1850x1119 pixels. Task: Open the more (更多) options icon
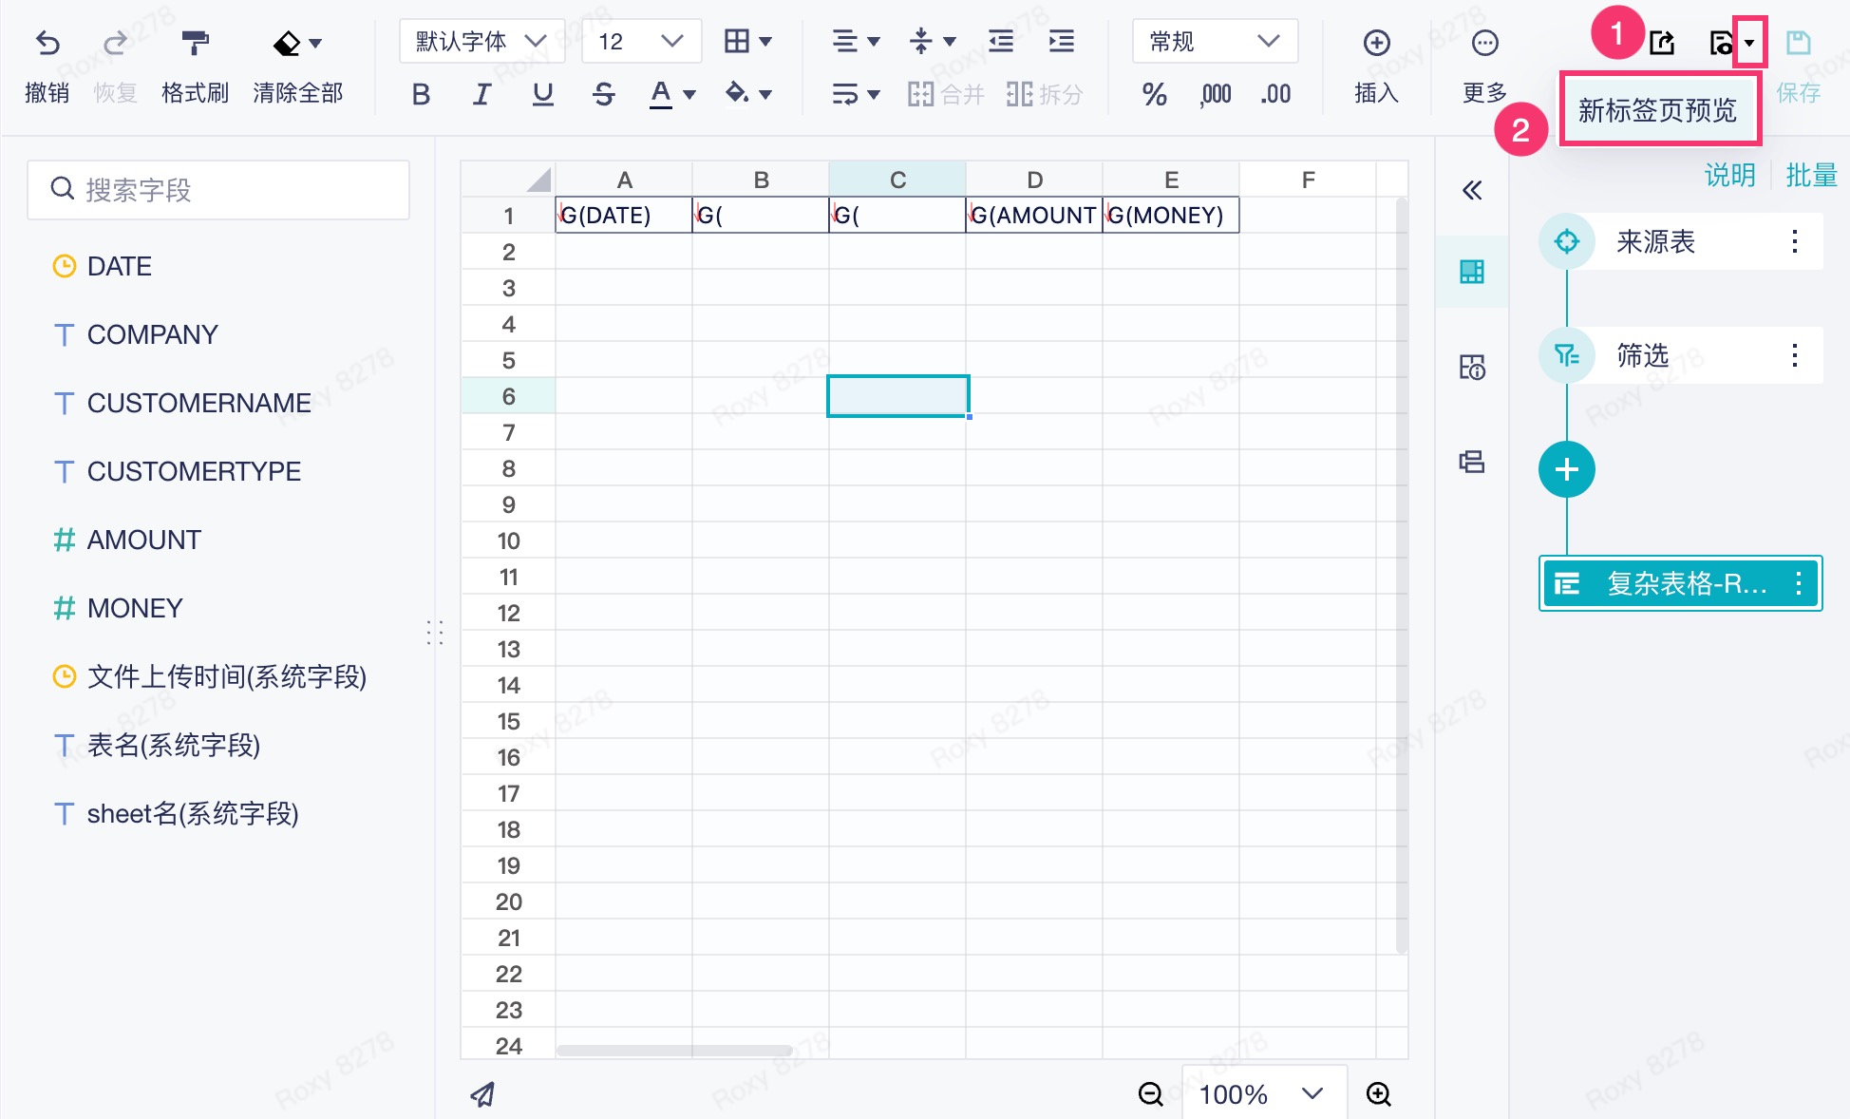click(1484, 44)
